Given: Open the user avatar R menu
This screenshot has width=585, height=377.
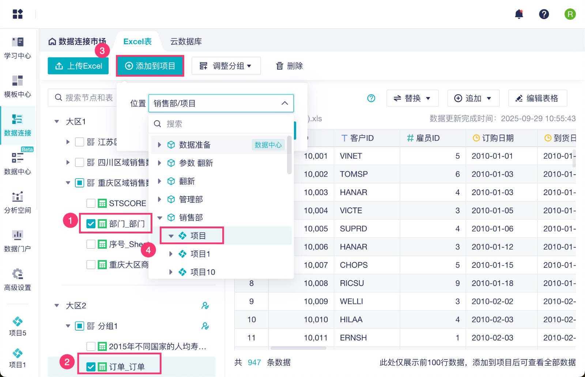Looking at the screenshot, I should tap(570, 14).
